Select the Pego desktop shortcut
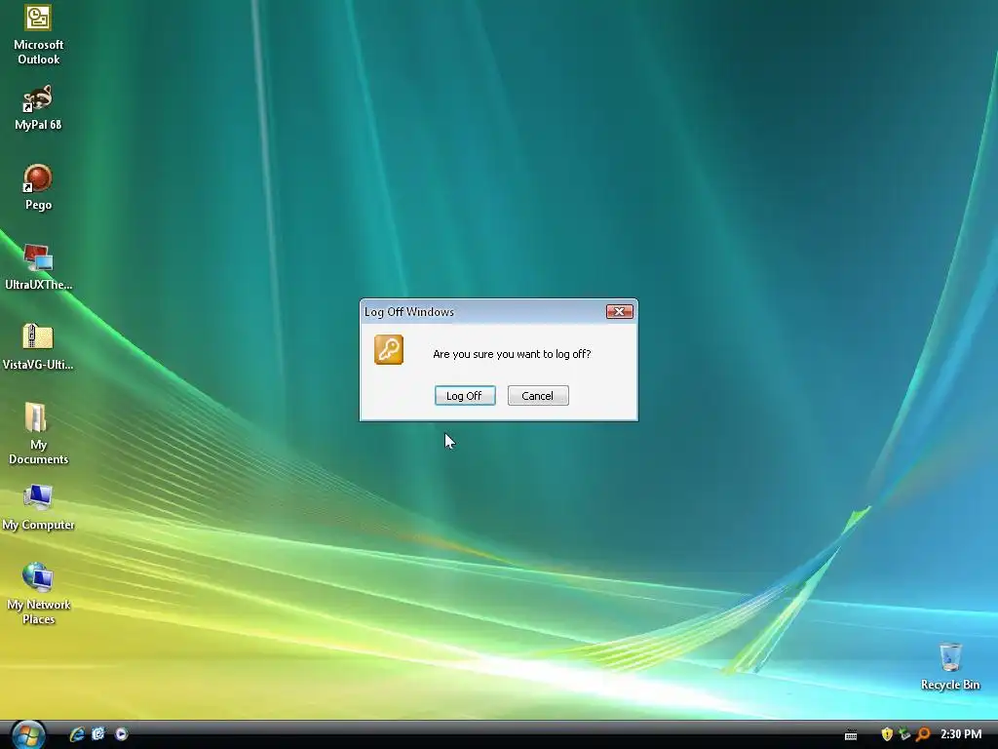The width and height of the screenshot is (998, 749). click(x=38, y=188)
